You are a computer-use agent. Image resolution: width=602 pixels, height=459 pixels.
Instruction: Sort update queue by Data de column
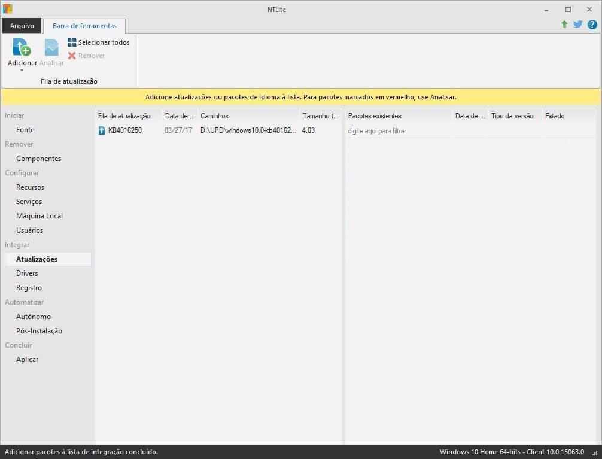click(x=180, y=116)
